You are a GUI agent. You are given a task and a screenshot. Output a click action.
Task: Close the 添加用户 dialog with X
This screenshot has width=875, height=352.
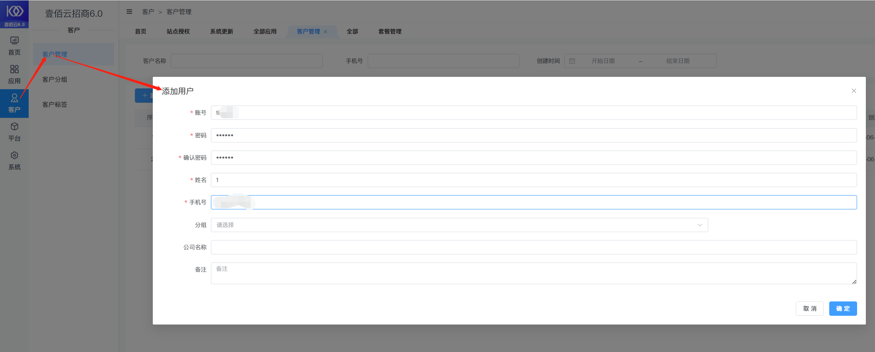[x=854, y=91]
